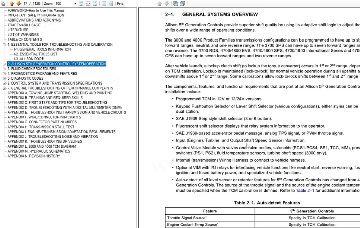Click the actual size zoom icon
Image resolution: width=360 pixels, height=228 pixels.
pos(81,4)
